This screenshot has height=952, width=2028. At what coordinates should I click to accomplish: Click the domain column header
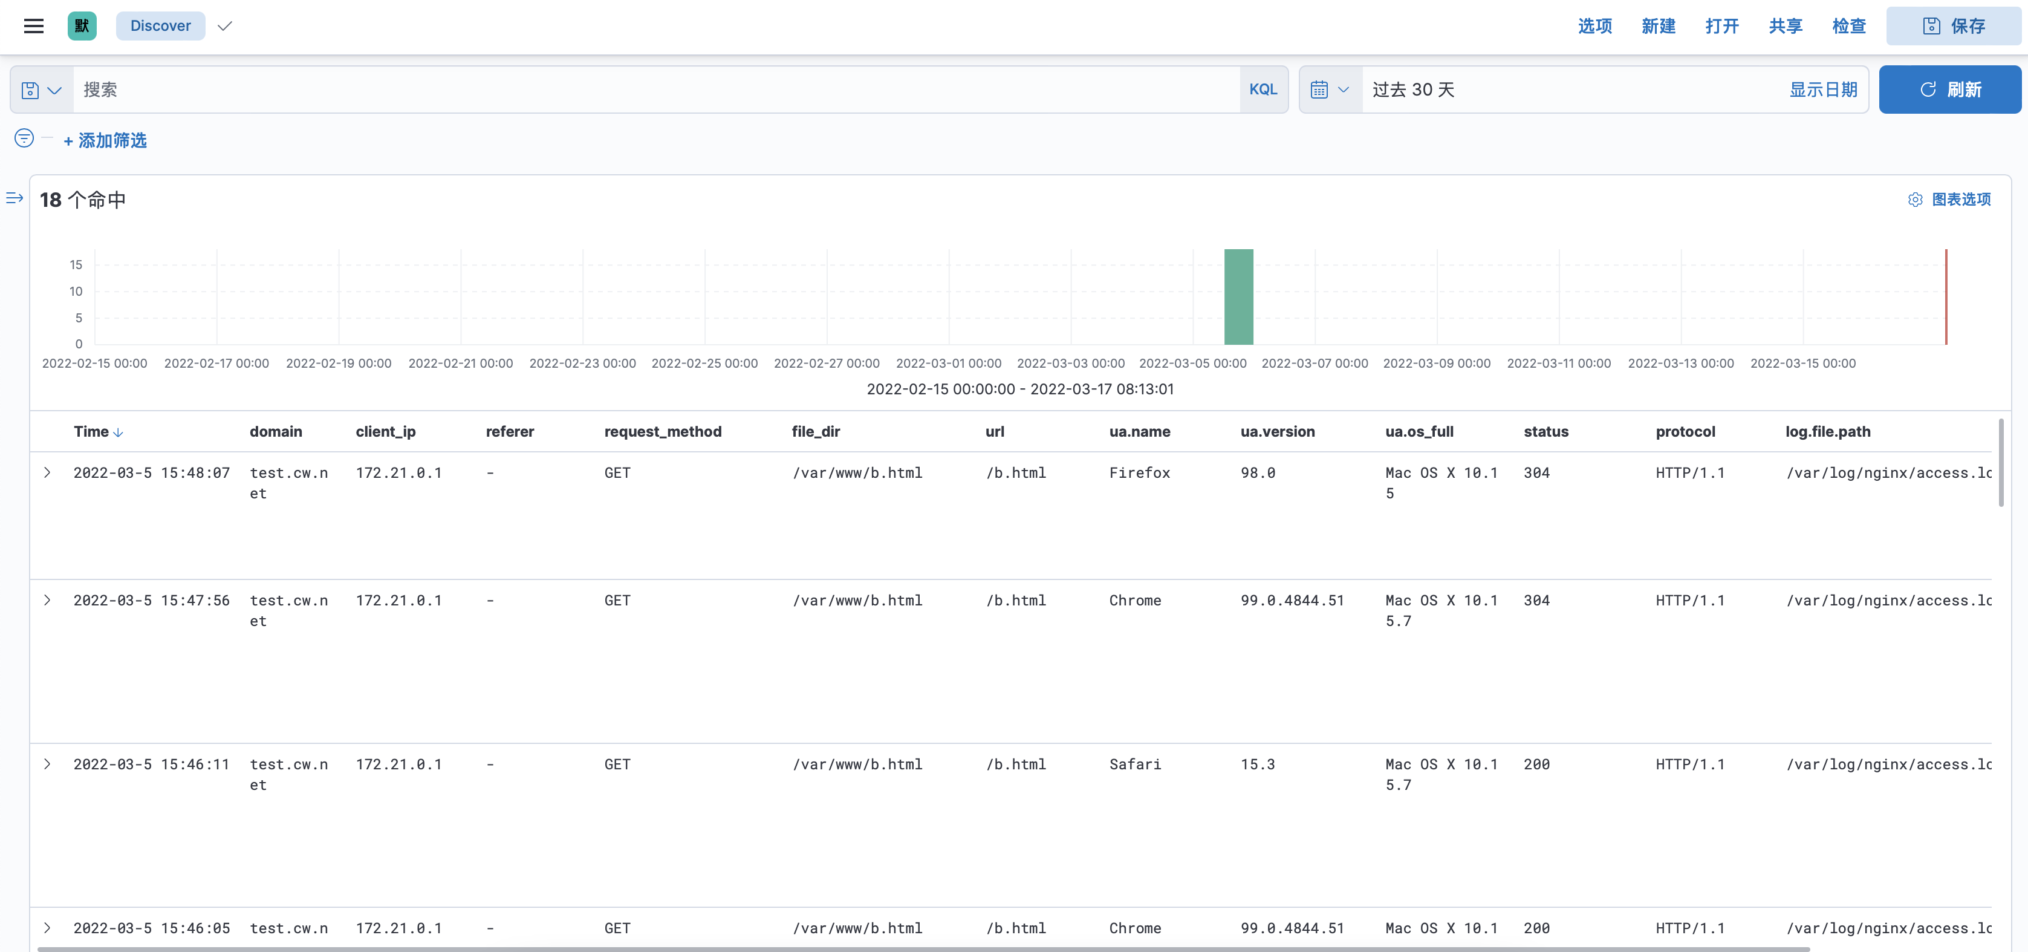[x=276, y=431]
